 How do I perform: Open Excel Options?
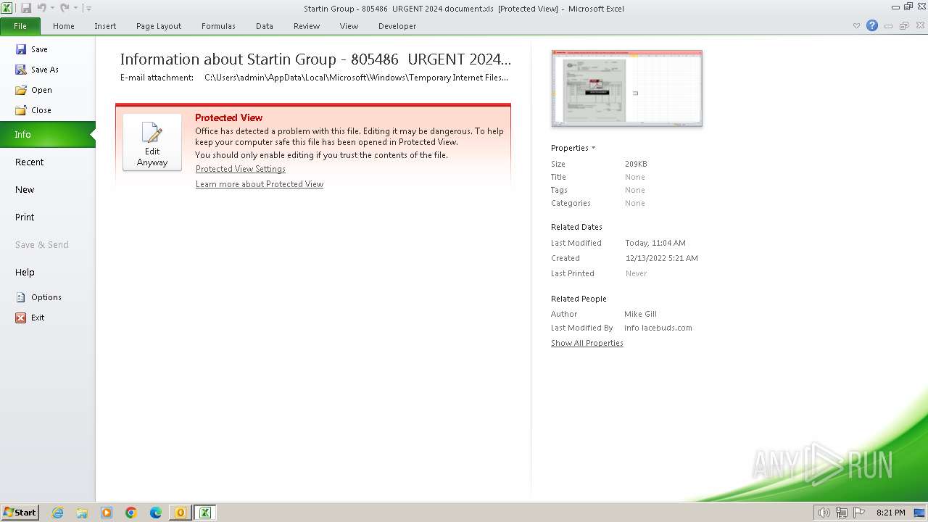tap(38, 297)
